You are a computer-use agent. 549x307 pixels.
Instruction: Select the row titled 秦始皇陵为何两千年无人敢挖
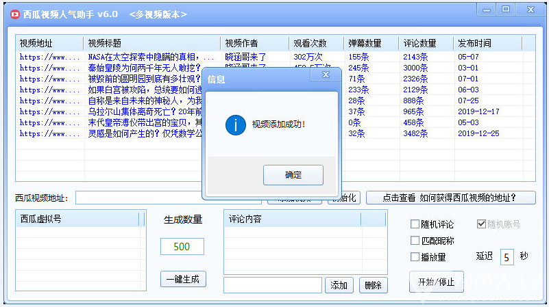point(276,68)
